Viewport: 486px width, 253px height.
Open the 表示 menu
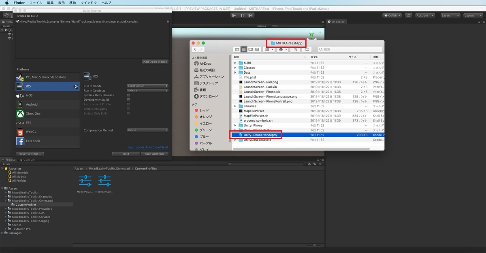pyautogui.click(x=61, y=2)
